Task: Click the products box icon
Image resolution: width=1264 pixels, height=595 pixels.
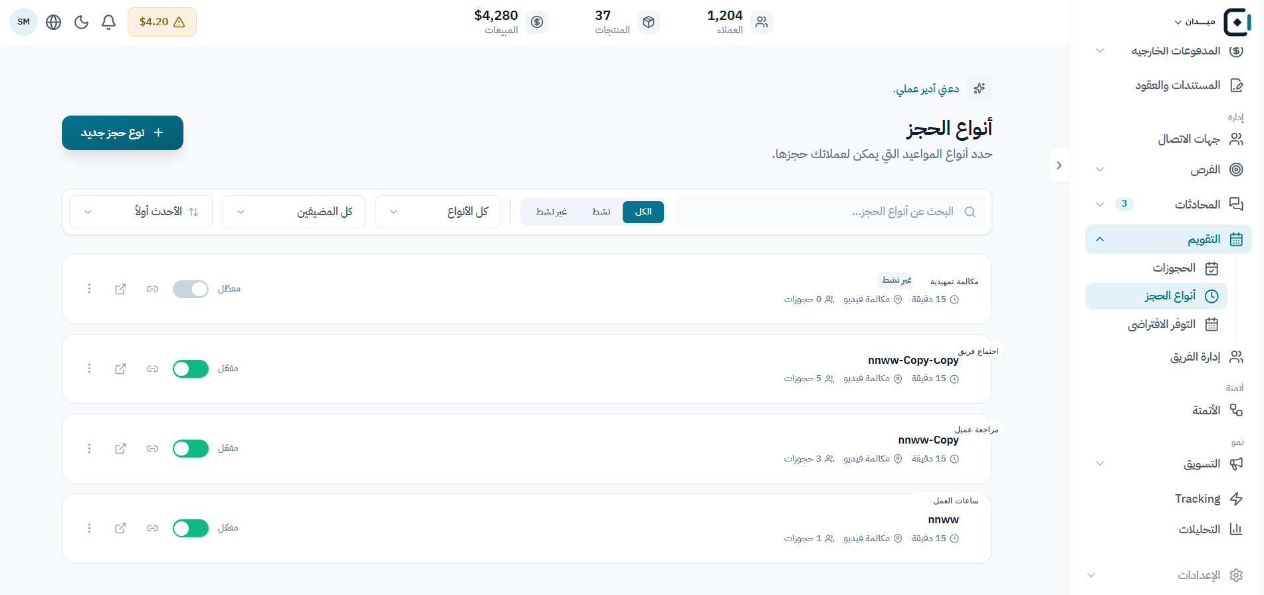Action: click(649, 22)
